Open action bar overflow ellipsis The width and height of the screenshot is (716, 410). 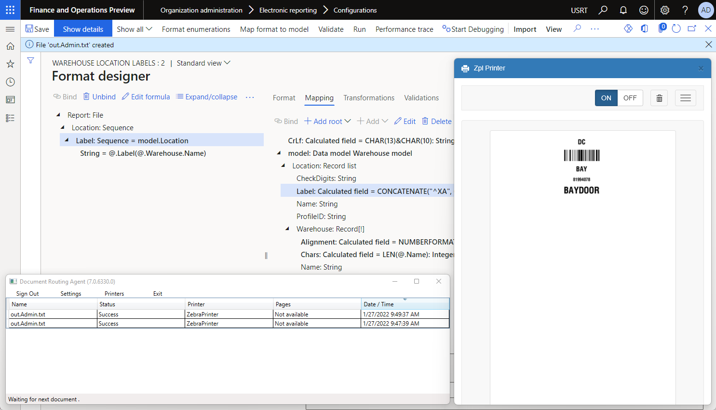point(595,29)
